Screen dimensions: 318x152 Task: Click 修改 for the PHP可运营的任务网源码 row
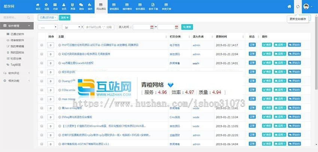pos(267,45)
